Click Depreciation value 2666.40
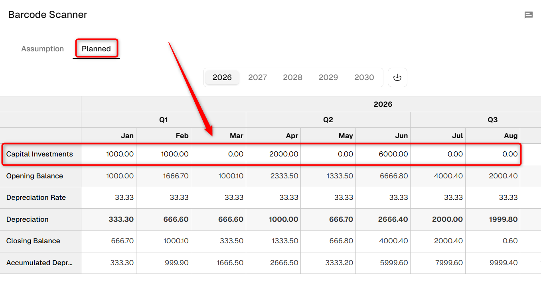541x299 pixels. coord(393,219)
